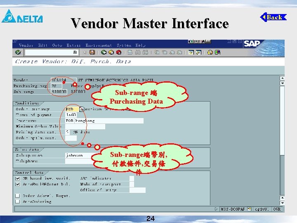Image resolution: width=297 pixels, height=223 pixels.
Task: Click the bottom scroll-up arrow of scrollbar
Action: 282,198
